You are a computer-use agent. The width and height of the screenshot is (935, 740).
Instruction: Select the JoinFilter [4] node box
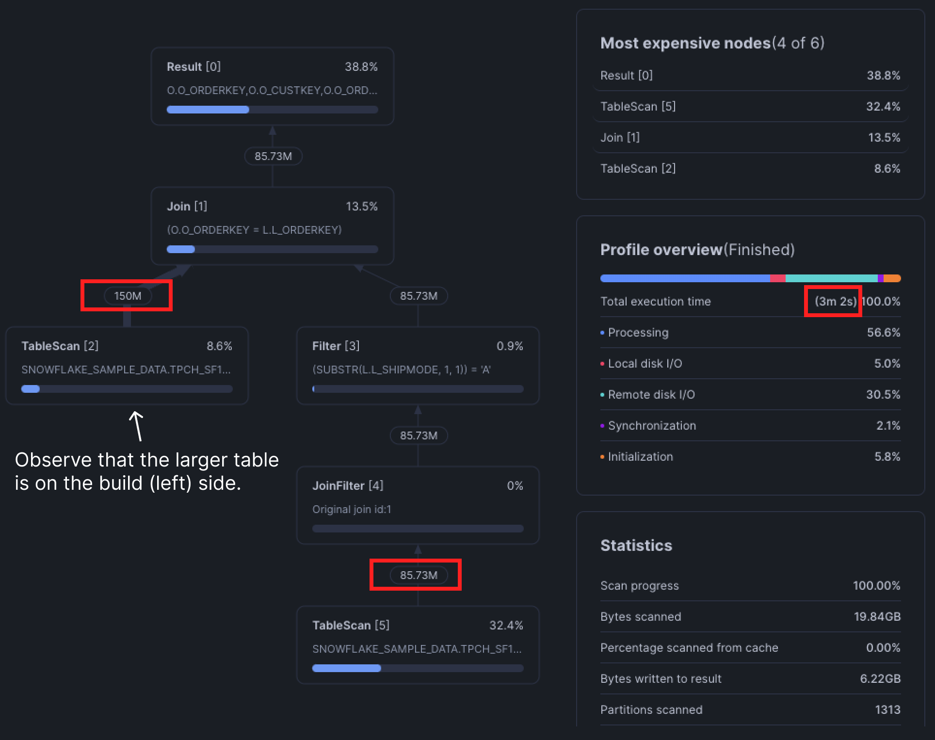coord(418,505)
